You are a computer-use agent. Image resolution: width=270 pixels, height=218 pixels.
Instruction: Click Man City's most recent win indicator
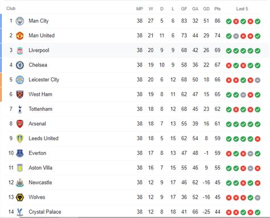257,22
